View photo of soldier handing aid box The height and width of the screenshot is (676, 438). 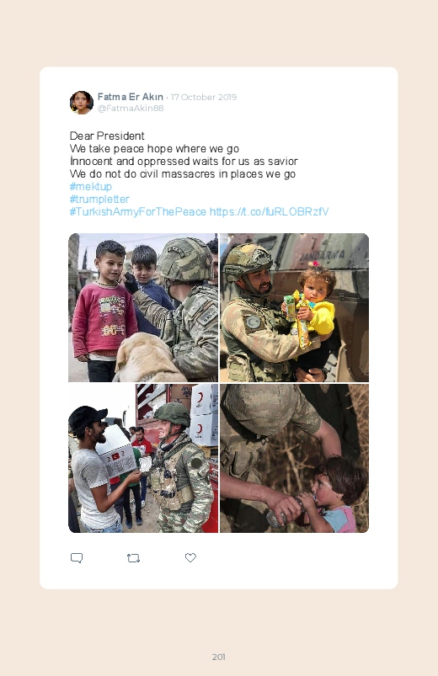143,458
